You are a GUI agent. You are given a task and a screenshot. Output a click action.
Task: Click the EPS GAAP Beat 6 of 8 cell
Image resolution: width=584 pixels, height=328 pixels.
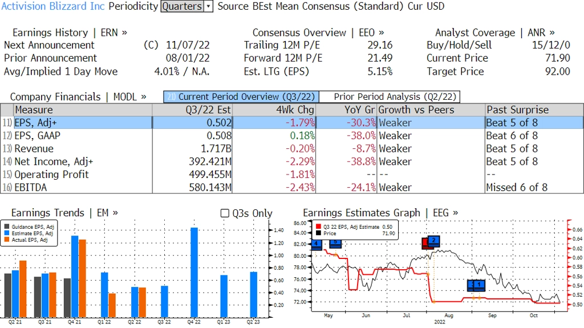click(534, 136)
